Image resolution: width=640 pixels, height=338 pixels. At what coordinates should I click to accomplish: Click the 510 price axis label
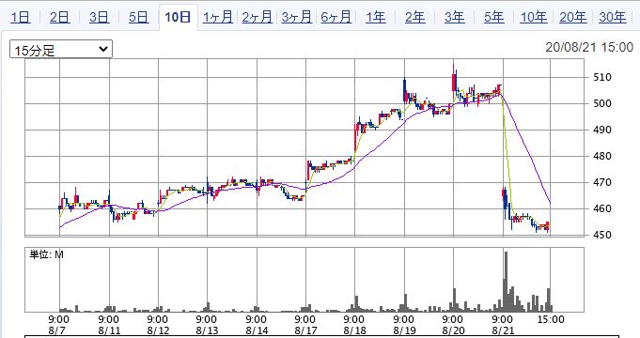pyautogui.click(x=602, y=78)
